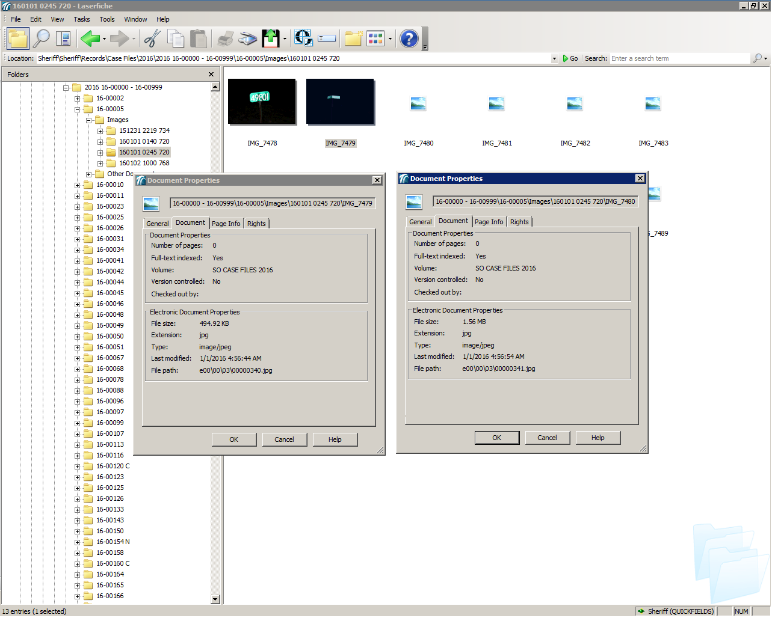Click the Scan document scanner icon
The image size is (772, 618).
pyautogui.click(x=247, y=38)
